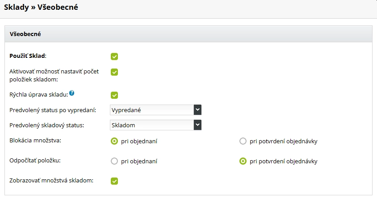This screenshot has height=198, width=377.
Task: Disable the Rýchla úprava skladu checkbox
Action: [114, 95]
